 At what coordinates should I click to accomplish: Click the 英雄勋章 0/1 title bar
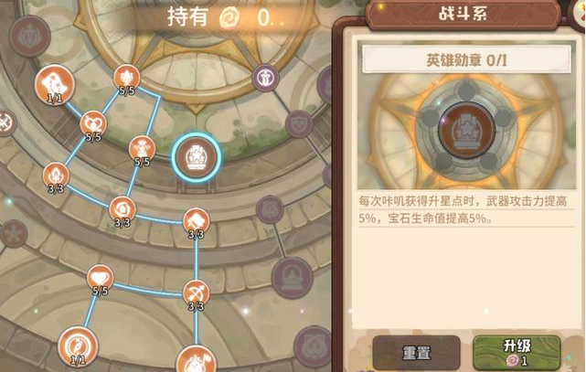[x=466, y=59]
